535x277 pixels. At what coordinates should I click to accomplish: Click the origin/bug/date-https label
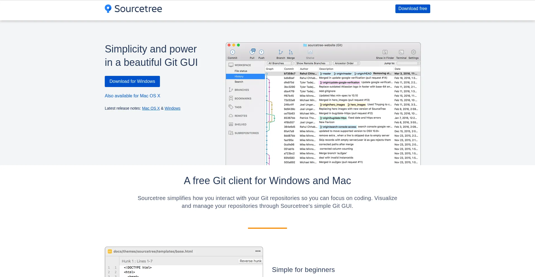coord(333,118)
